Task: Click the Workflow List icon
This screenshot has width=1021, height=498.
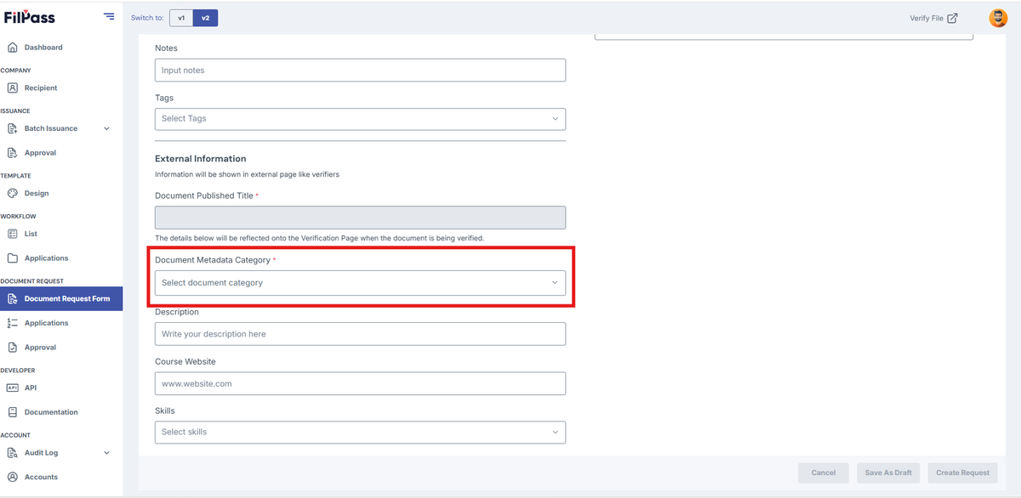Action: pos(12,234)
